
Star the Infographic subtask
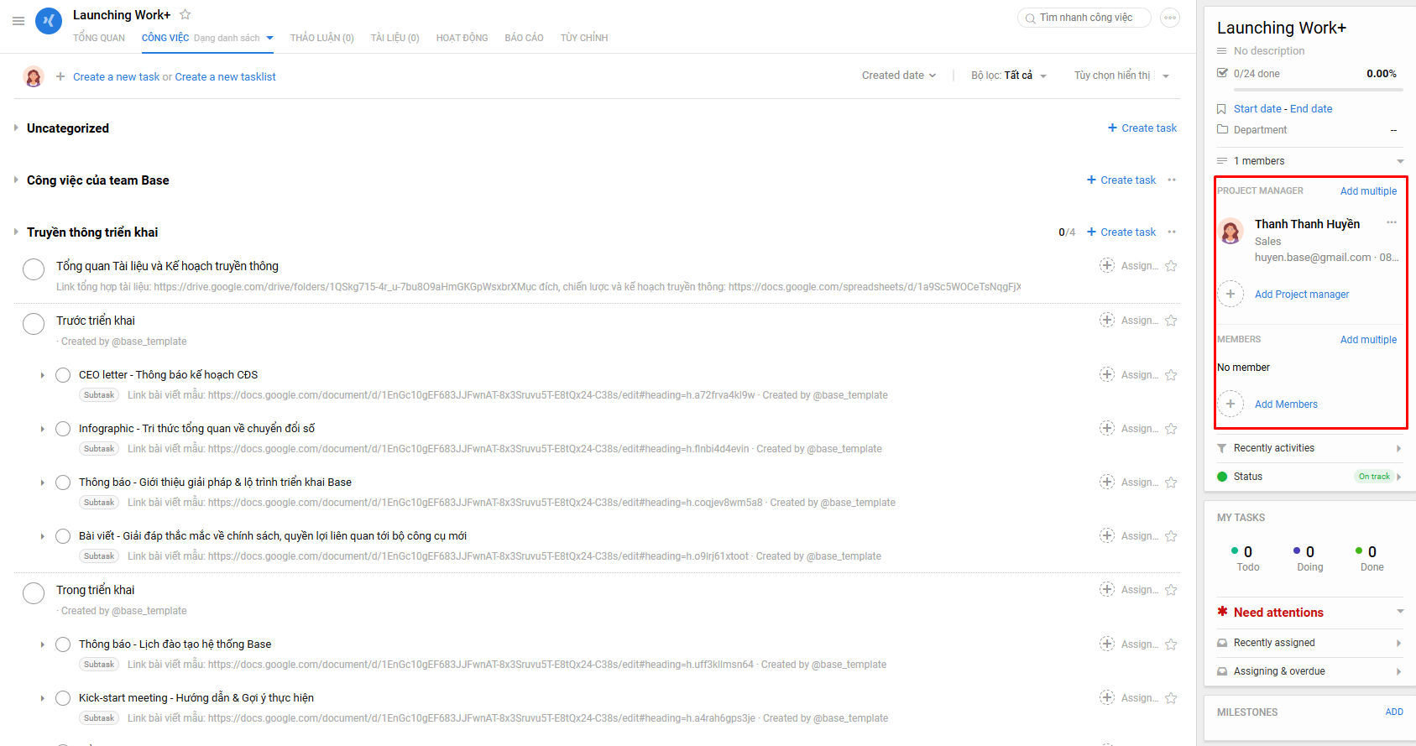pos(1171,429)
